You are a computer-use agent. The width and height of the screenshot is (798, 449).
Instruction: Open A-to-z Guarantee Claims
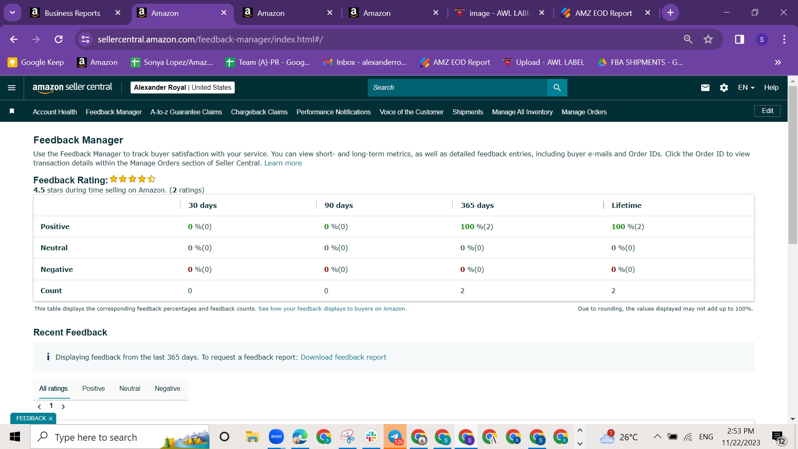tap(186, 112)
